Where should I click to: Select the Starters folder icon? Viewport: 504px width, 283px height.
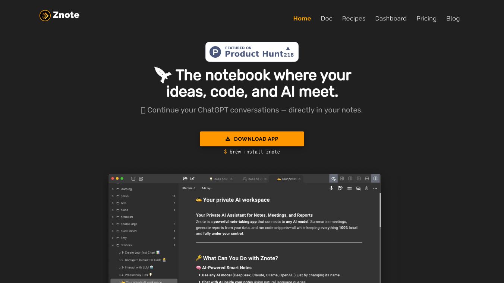[118, 245]
